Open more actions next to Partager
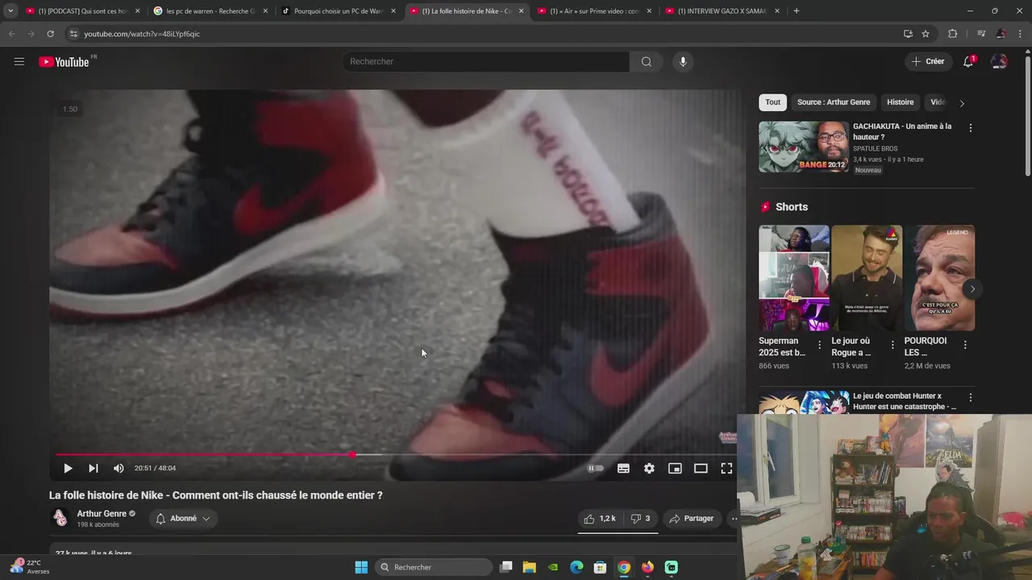 (733, 519)
